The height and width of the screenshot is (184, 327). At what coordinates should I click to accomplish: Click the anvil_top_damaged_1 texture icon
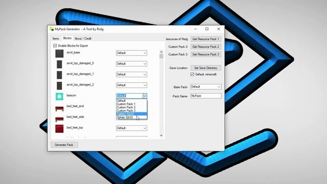click(59, 75)
